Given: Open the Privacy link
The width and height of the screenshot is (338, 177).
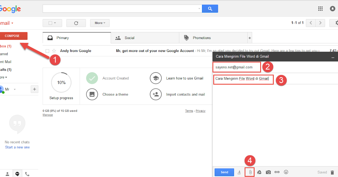Looking at the screenshot, I should pos(201,111).
